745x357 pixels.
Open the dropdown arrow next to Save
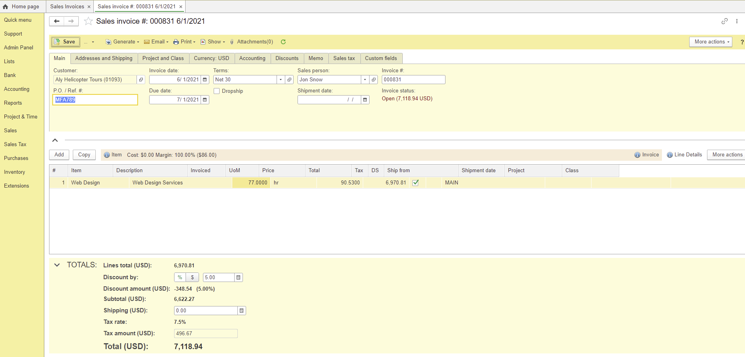tap(93, 42)
